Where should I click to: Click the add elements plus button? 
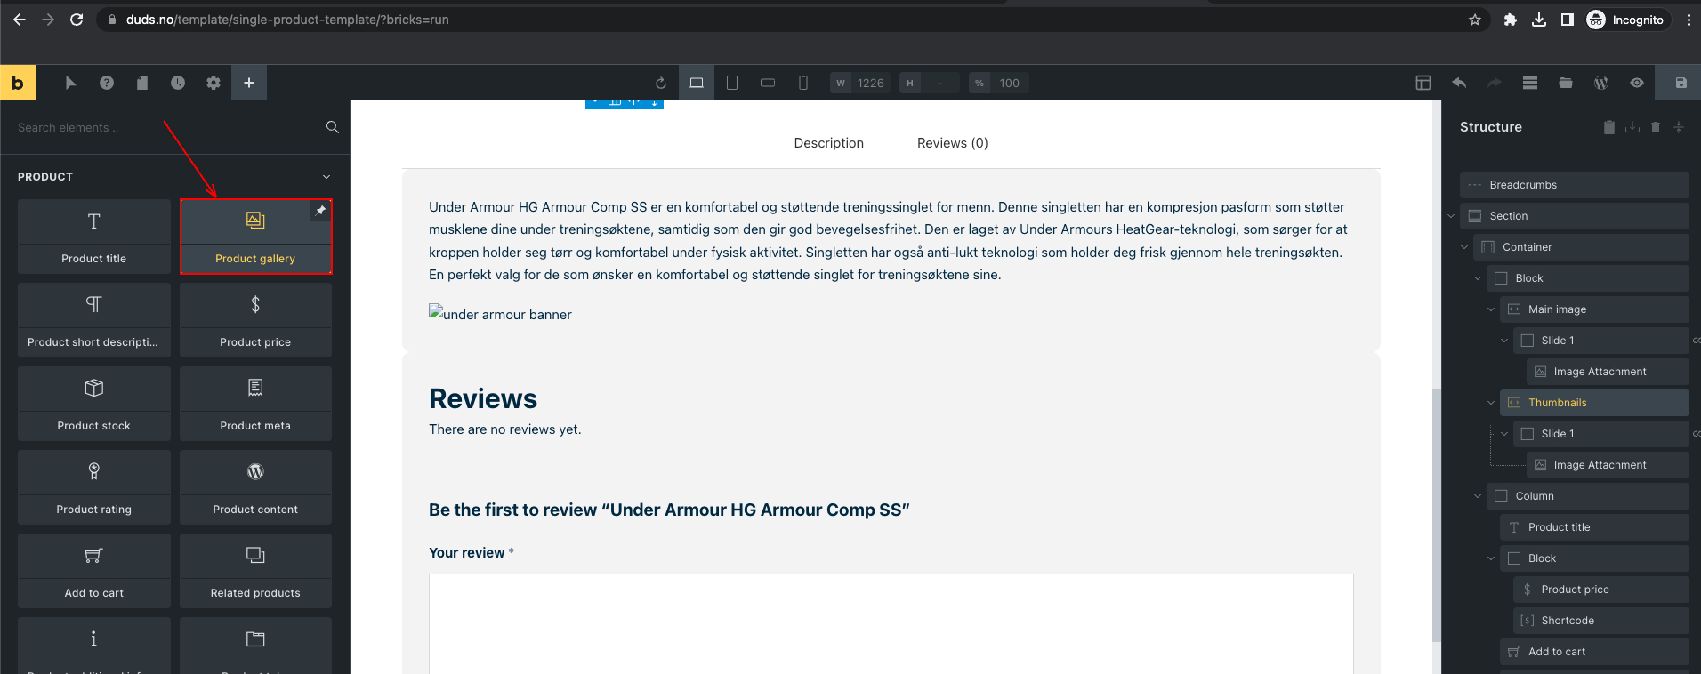click(x=249, y=83)
